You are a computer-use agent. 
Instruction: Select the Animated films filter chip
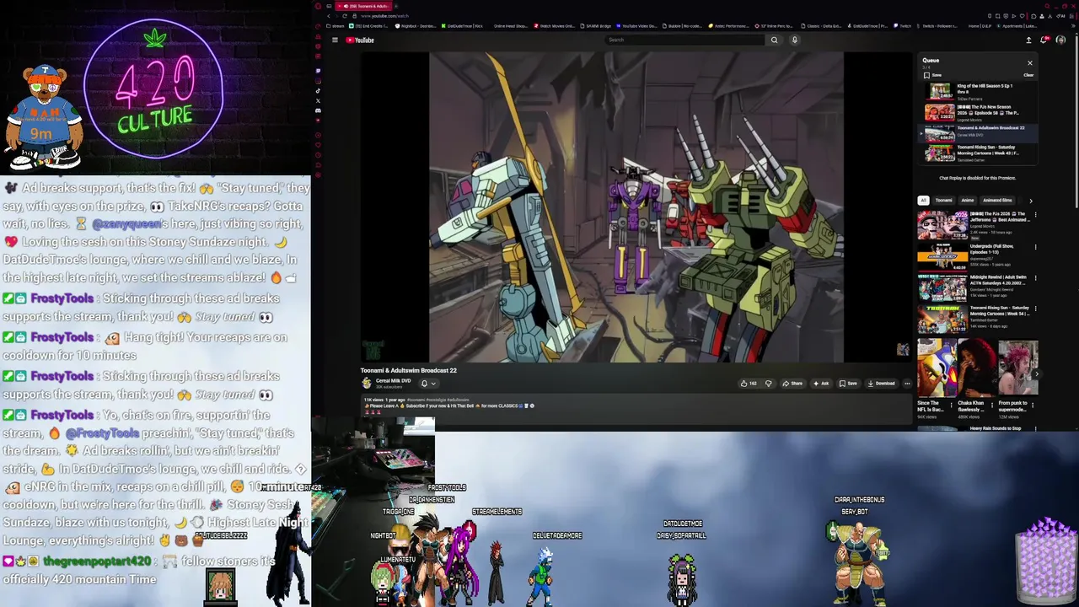[997, 201]
